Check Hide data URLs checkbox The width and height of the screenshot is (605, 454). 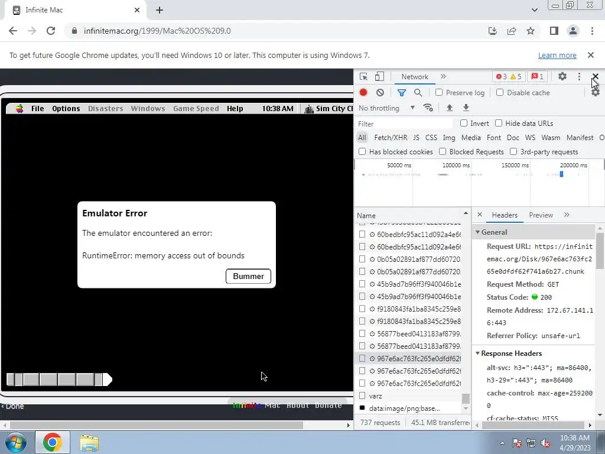[x=499, y=123]
